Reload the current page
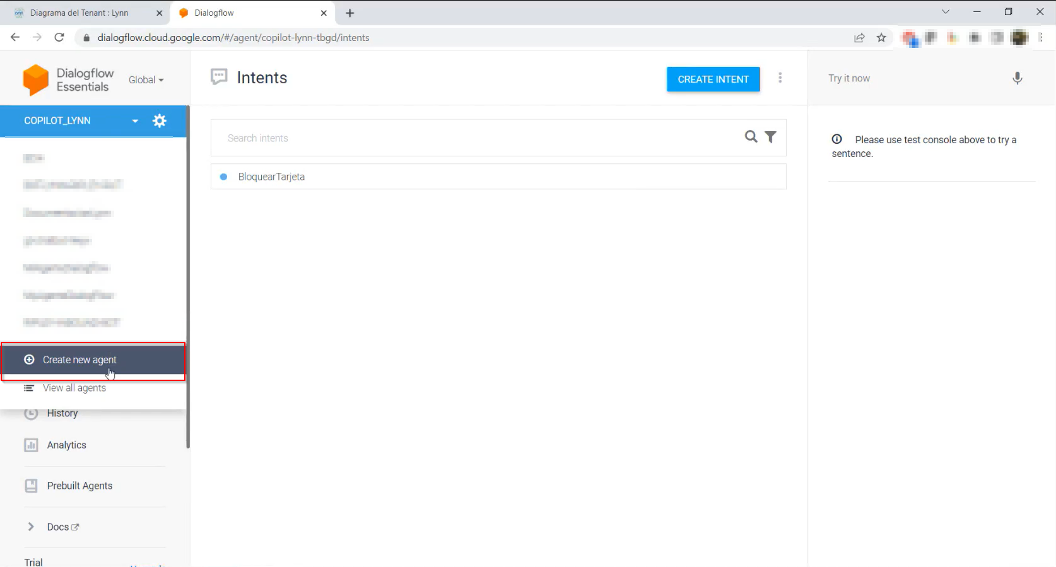The width and height of the screenshot is (1056, 567). coord(59,37)
